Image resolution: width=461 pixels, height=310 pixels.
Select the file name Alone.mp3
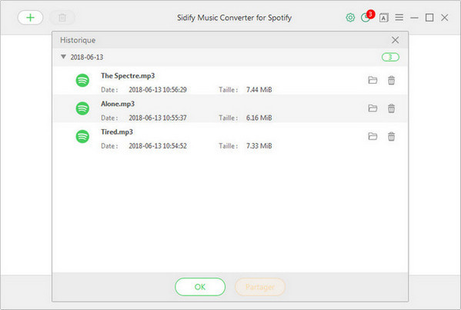(x=118, y=104)
